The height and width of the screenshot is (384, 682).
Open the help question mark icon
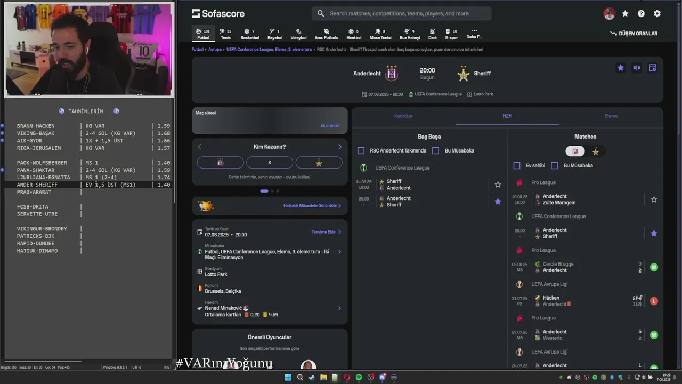pyautogui.click(x=641, y=14)
